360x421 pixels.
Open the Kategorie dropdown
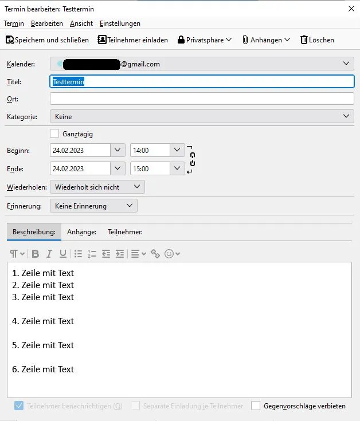202,116
